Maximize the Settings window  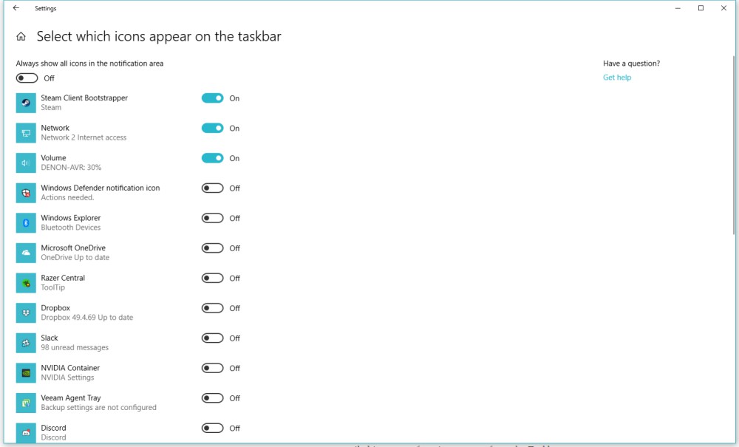coord(701,8)
